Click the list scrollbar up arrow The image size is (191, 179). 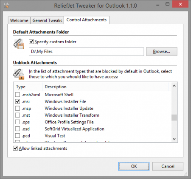click(174, 86)
